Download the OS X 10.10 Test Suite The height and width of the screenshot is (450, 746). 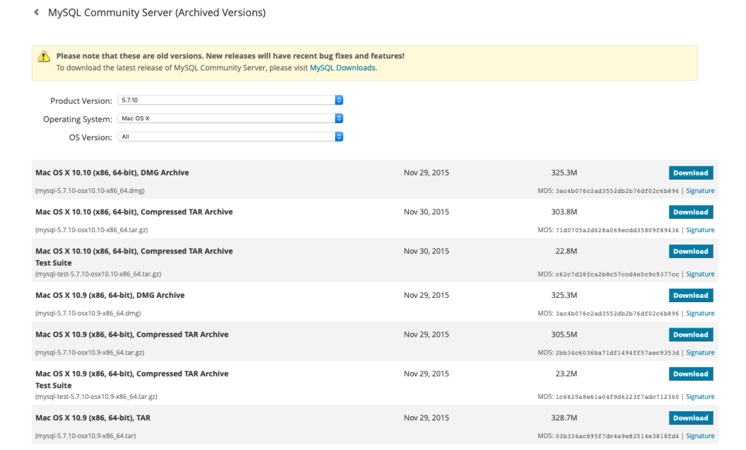(690, 252)
